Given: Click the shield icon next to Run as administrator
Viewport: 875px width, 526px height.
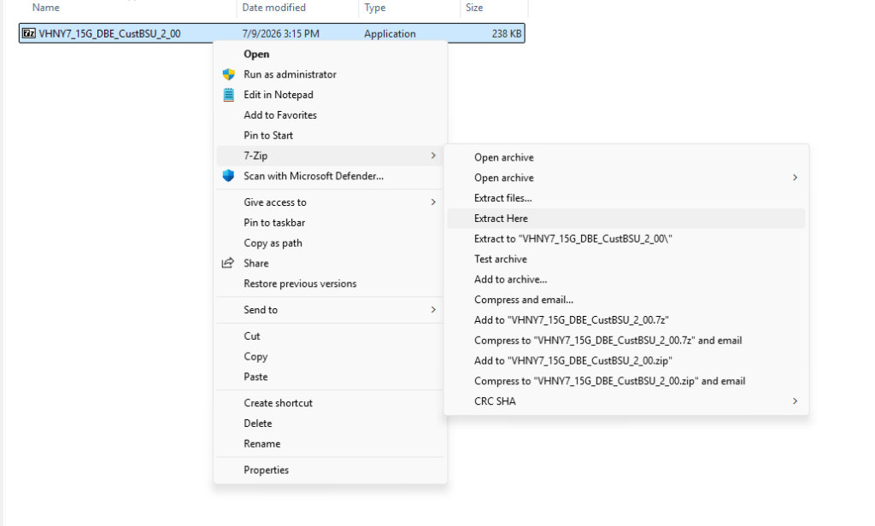Looking at the screenshot, I should click(228, 74).
